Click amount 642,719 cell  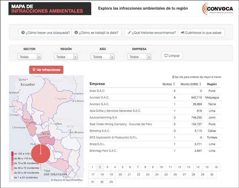pyautogui.click(x=196, y=98)
